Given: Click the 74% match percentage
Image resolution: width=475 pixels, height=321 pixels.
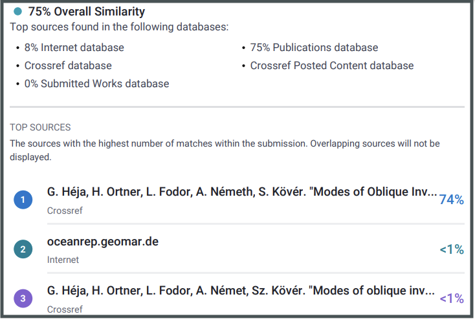Looking at the screenshot, I should [452, 200].
